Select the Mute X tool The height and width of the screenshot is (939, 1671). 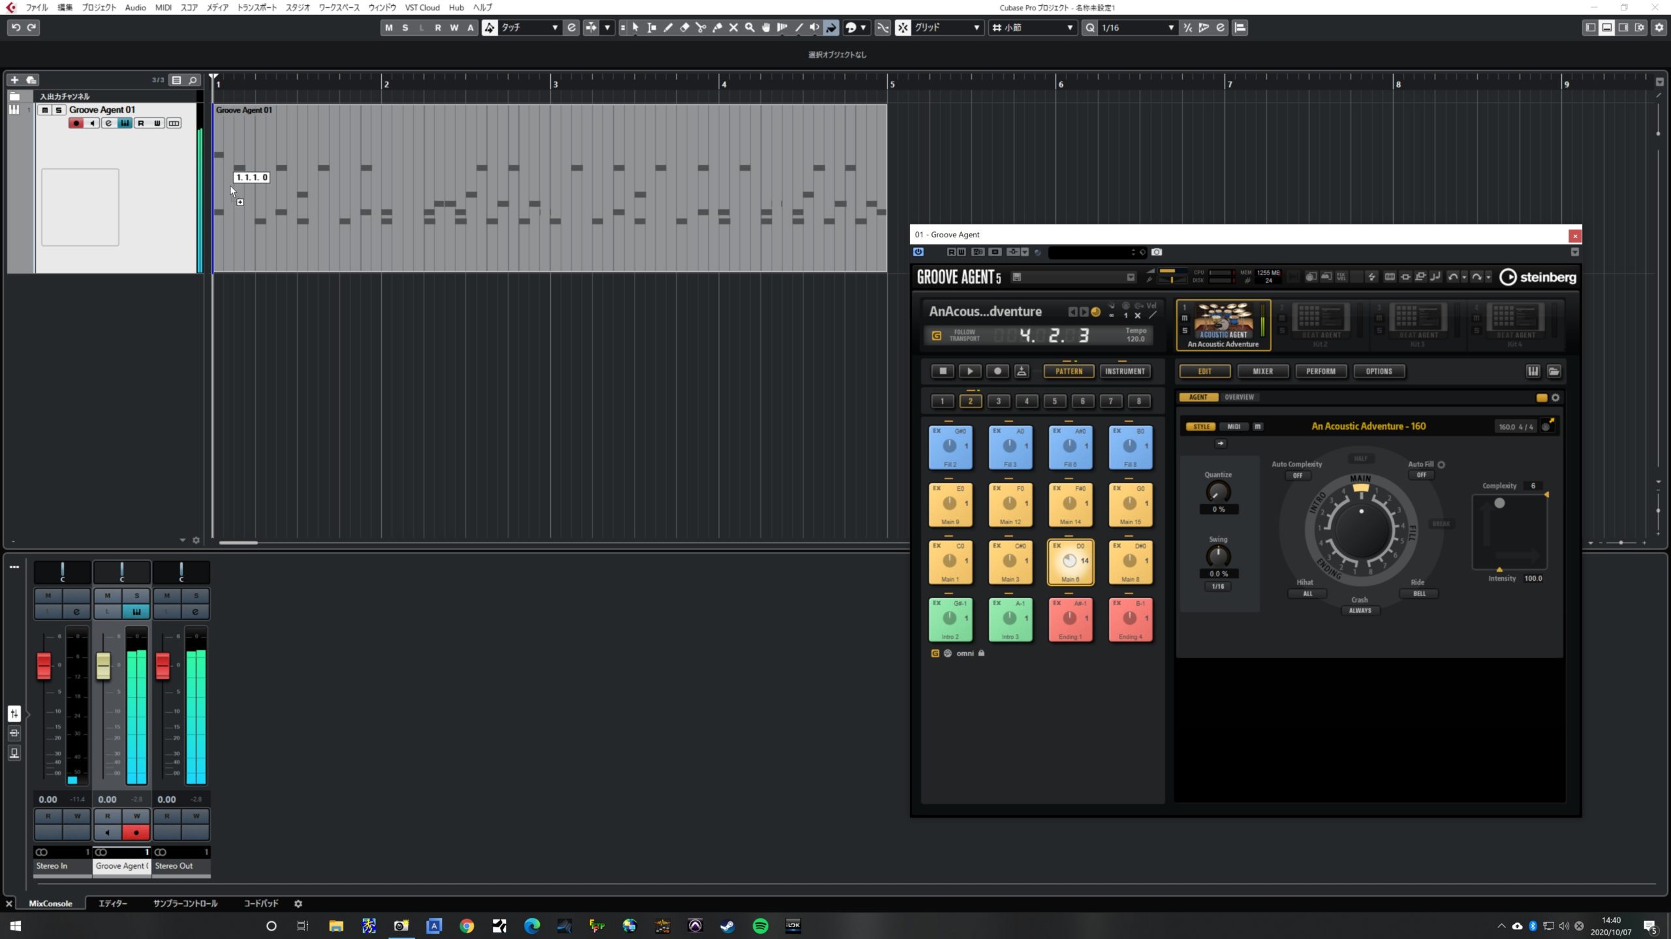point(733,27)
